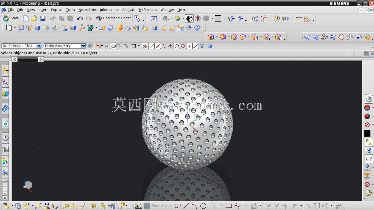374x210 pixels.
Task: Click the right arrow of resource bar scroller
Action: [41, 59]
